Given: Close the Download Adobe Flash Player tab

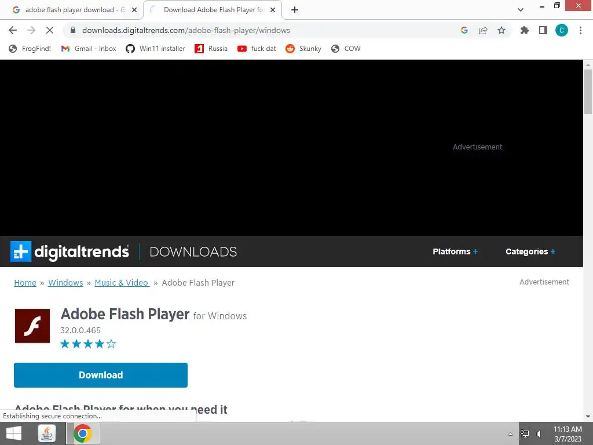Looking at the screenshot, I should 273,10.
